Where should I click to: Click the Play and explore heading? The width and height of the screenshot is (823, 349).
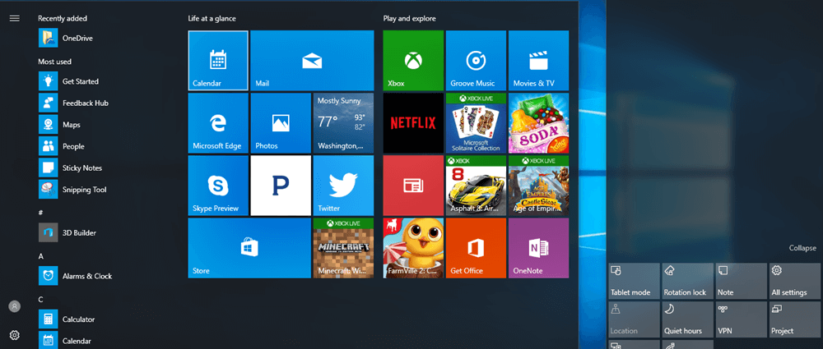pyautogui.click(x=409, y=18)
